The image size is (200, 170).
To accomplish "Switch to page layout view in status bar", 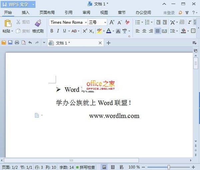I will (104, 167).
